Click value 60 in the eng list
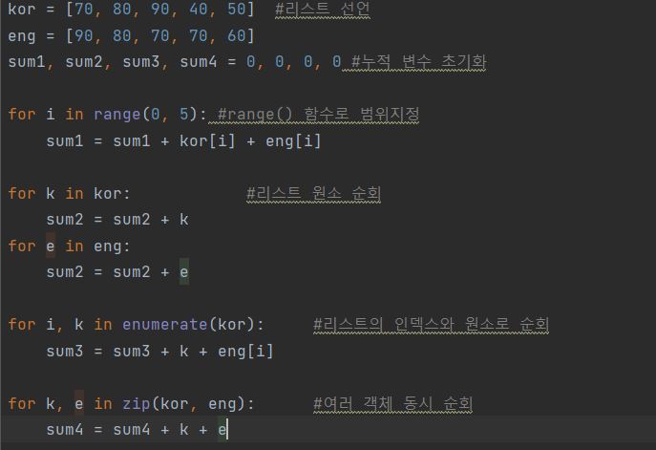Screen dimensions: 656x450 237,36
